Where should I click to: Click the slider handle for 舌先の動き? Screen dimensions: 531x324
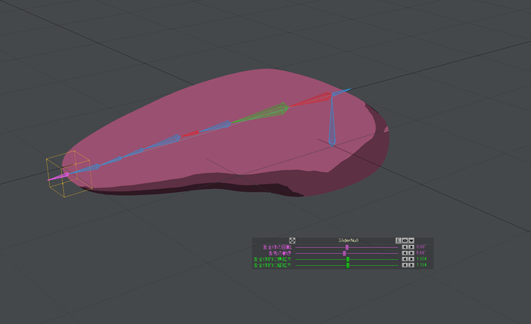[x=344, y=253]
